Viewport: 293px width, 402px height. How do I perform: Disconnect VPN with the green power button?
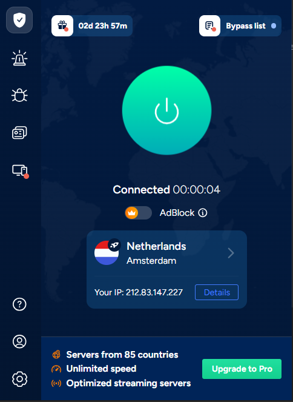point(167,110)
